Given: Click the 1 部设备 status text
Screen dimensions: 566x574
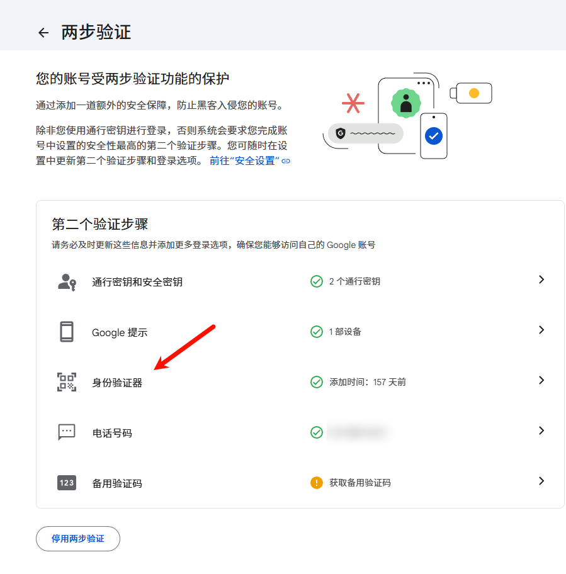Looking at the screenshot, I should (x=345, y=332).
